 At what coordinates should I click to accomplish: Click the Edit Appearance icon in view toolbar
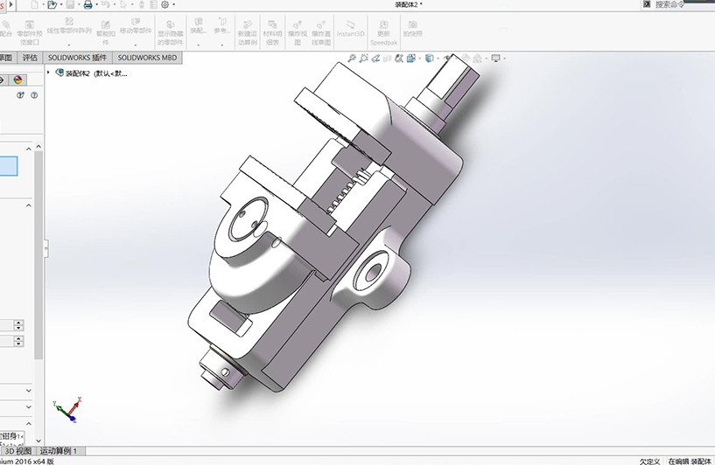[466, 59]
